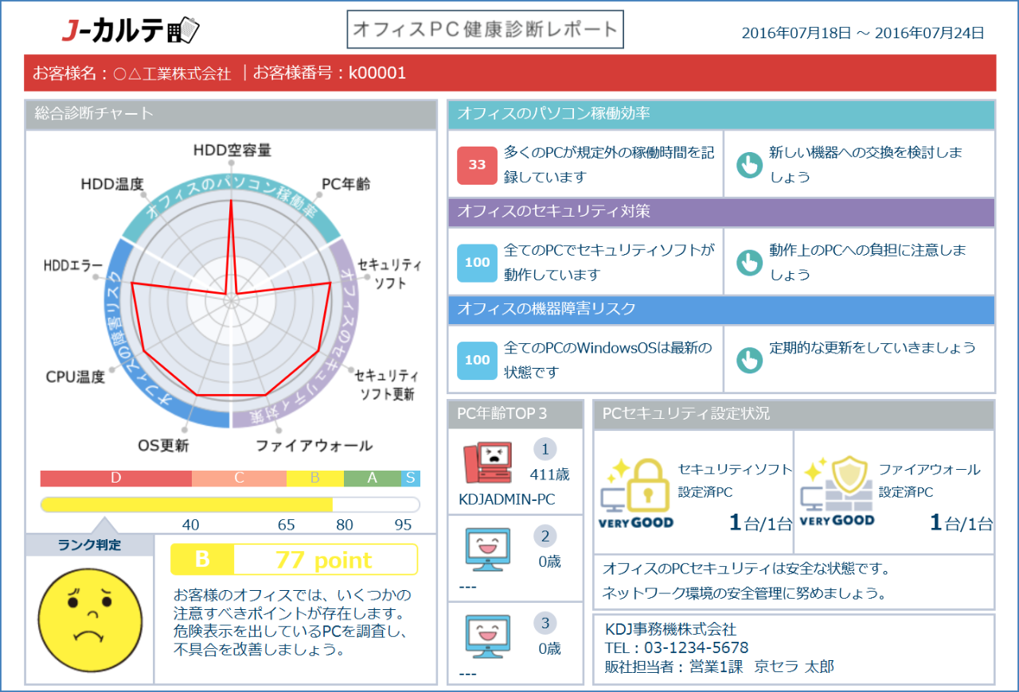Select the オフィスの機器障害リスク section header
This screenshot has height=692, width=1019.
pos(721,309)
